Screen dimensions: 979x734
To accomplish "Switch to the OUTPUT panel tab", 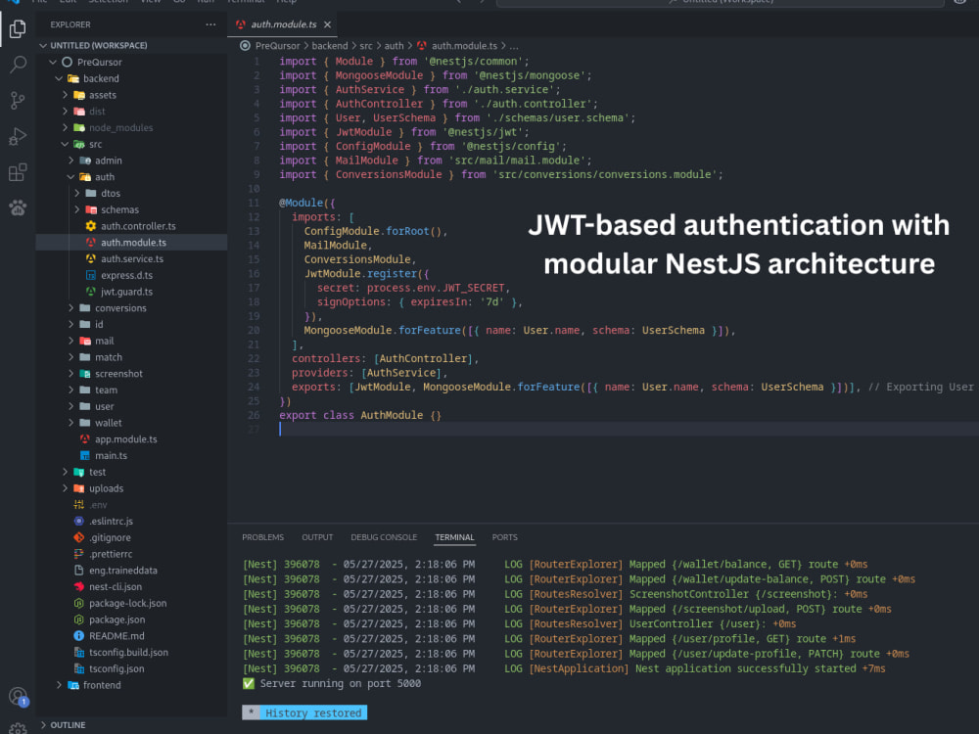I will 317,537.
